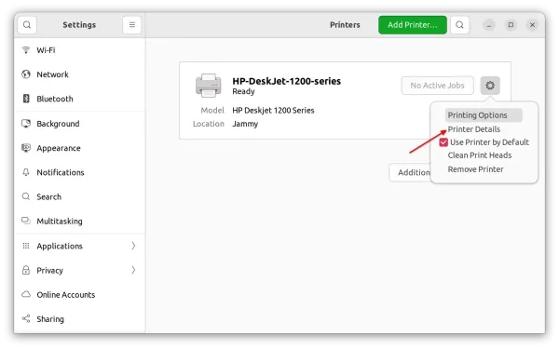The image size is (559, 349).
Task: Open Applications settings label
Action: point(60,246)
